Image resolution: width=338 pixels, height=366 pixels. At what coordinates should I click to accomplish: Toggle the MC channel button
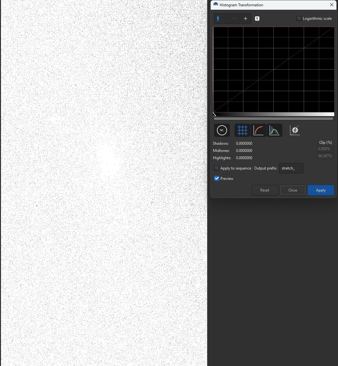point(222,130)
